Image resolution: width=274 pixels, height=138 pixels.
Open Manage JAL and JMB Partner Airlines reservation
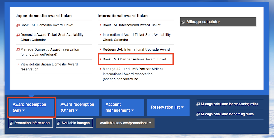point(133,74)
